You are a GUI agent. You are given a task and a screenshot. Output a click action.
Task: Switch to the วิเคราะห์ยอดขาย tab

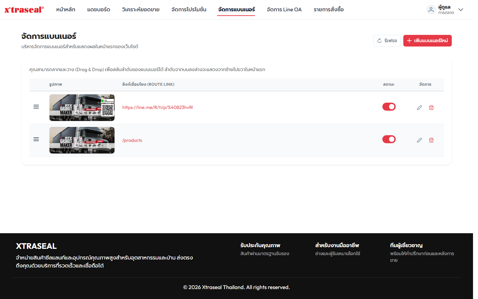pos(141,10)
